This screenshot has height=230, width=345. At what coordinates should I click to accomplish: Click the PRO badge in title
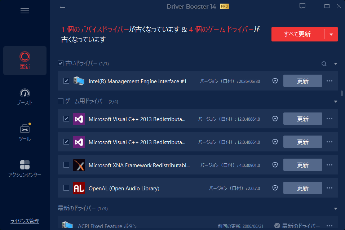(x=224, y=6)
